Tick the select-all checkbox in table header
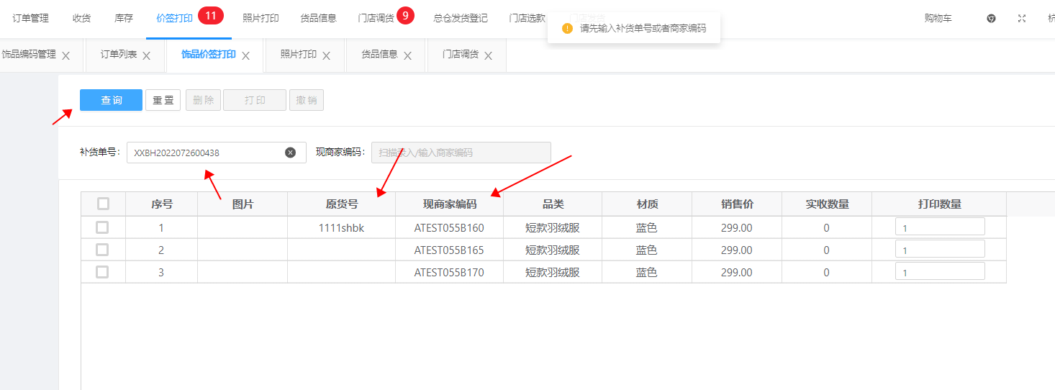Screen dimensions: 1055x390 tap(103, 204)
